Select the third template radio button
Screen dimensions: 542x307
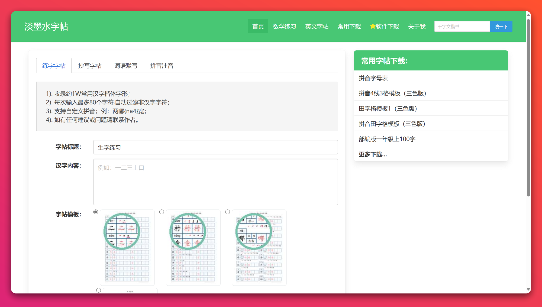click(x=228, y=212)
